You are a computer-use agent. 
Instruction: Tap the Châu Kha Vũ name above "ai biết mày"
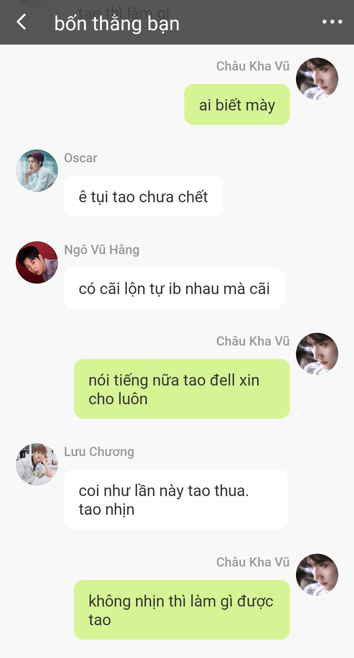pos(253,66)
